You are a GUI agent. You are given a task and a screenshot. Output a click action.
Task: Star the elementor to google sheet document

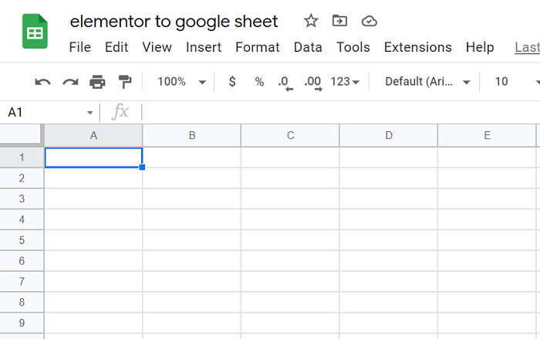[x=311, y=21]
